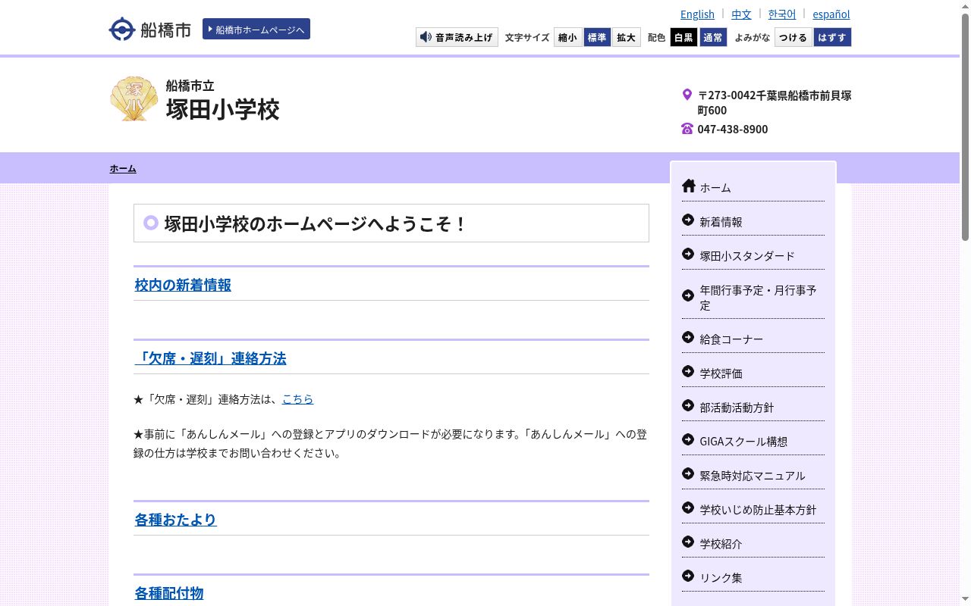Click the map pin address icon
Image resolution: width=971 pixels, height=606 pixels.
[687, 95]
